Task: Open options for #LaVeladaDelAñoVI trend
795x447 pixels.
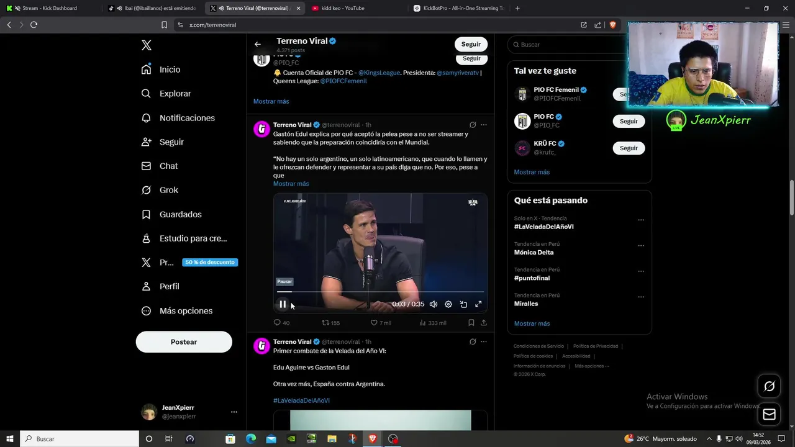Action: (x=641, y=220)
